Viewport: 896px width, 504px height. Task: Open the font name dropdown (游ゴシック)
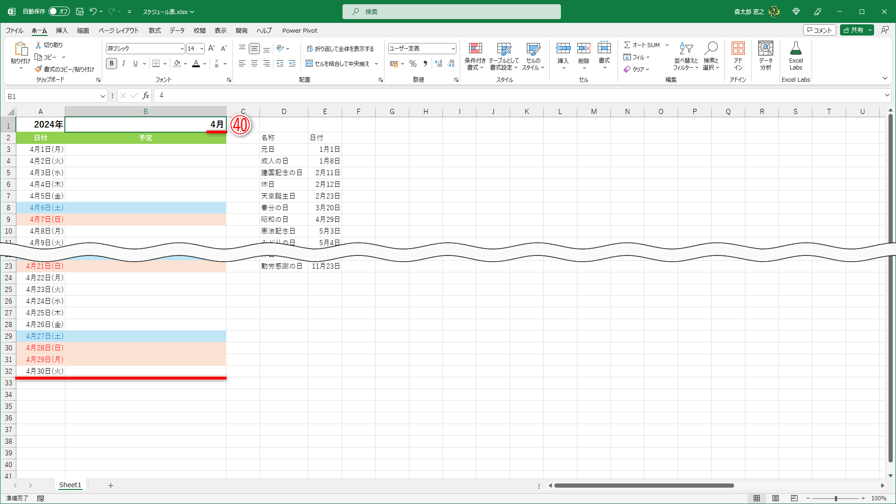click(182, 49)
